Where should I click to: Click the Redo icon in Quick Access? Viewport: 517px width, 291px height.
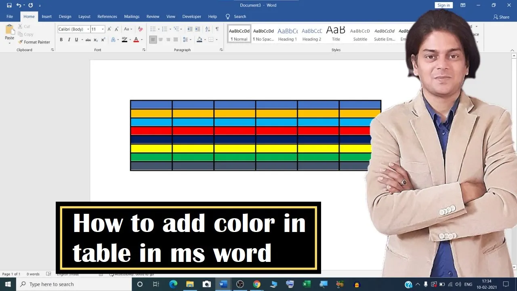(x=31, y=5)
